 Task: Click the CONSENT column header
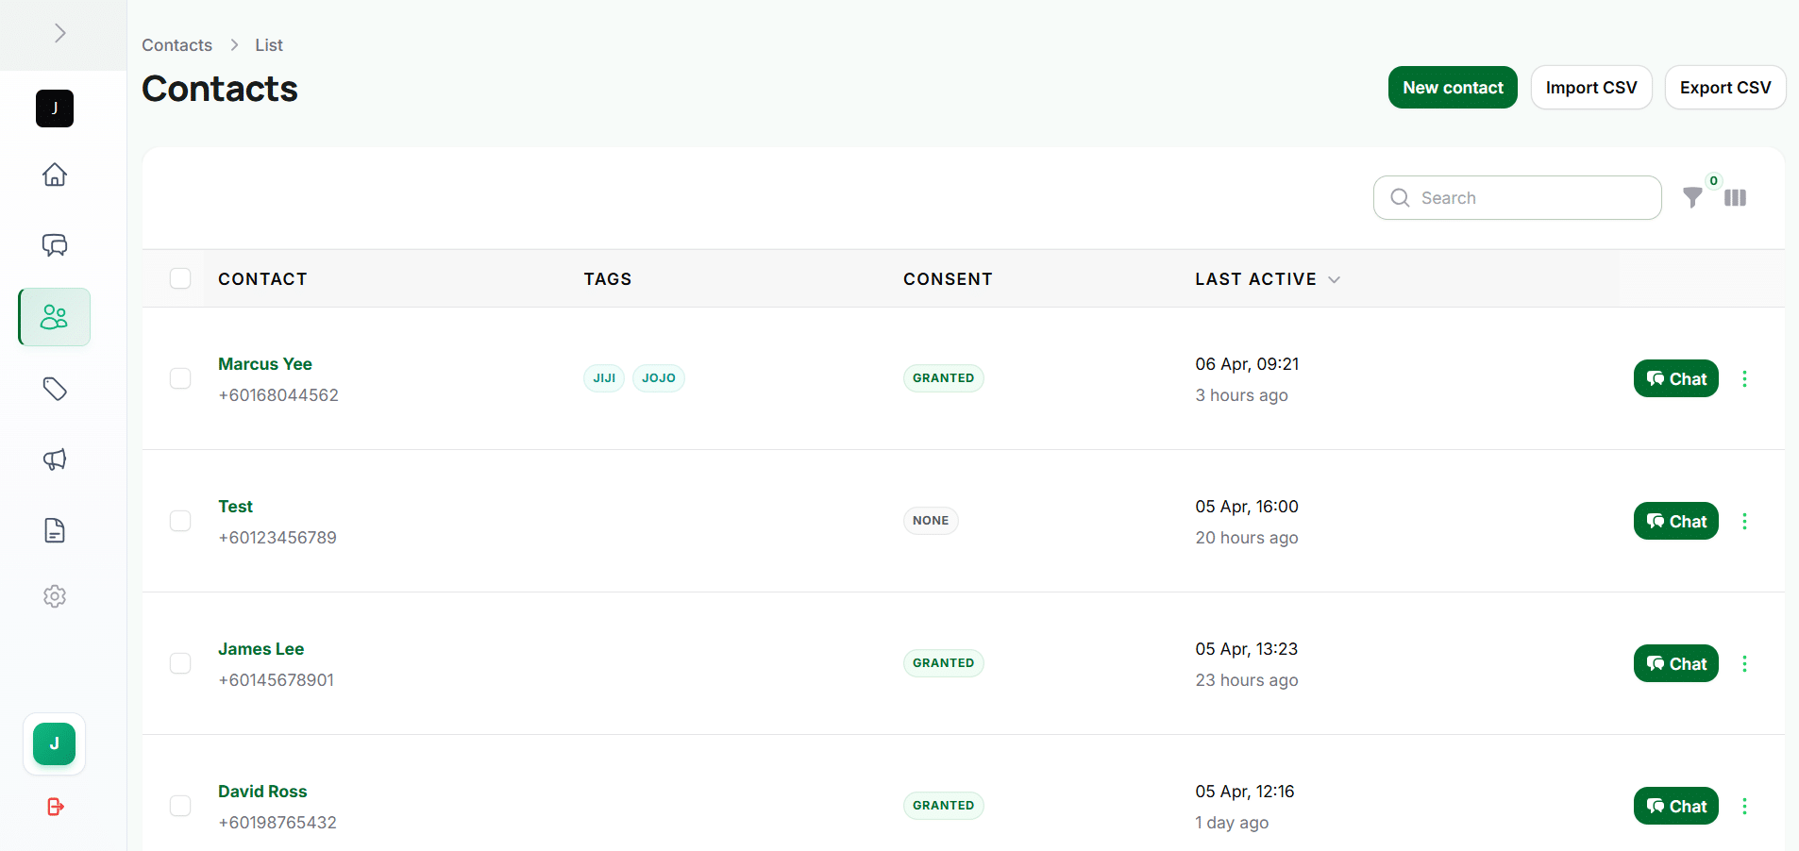pos(948,279)
